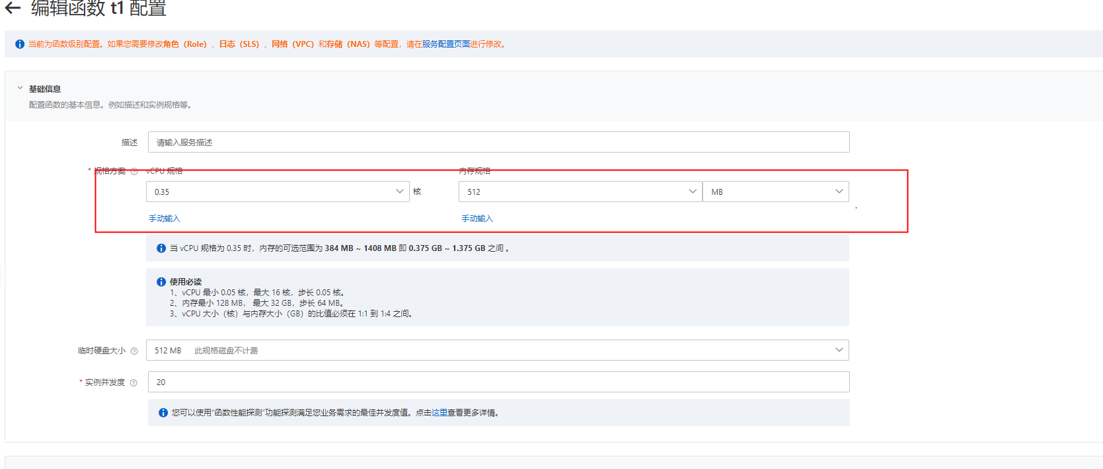Open the 这里 link for more details

439,413
